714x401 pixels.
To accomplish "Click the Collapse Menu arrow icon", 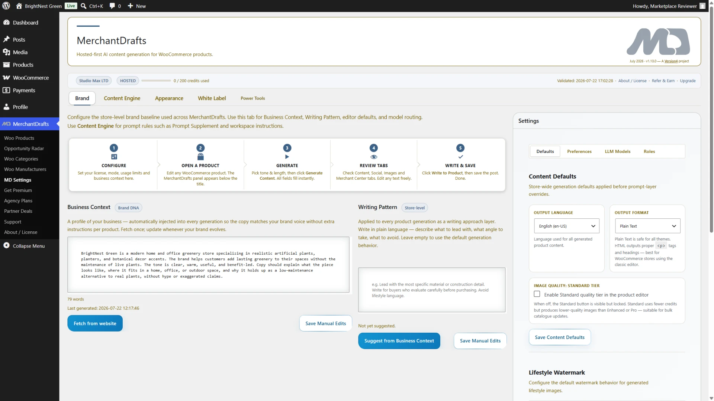I will [x=6, y=245].
